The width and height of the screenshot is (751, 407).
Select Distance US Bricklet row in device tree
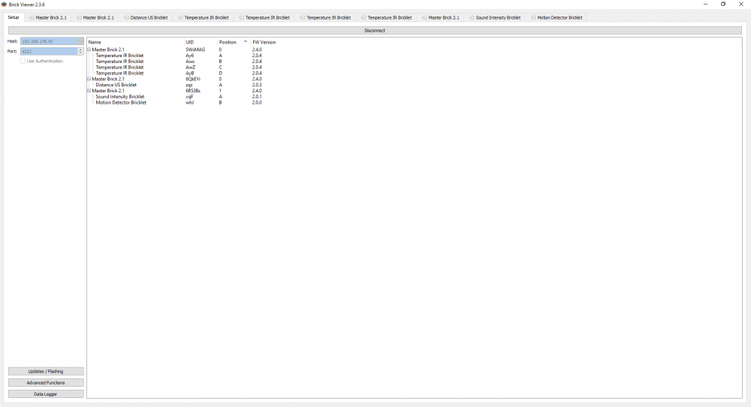(116, 85)
